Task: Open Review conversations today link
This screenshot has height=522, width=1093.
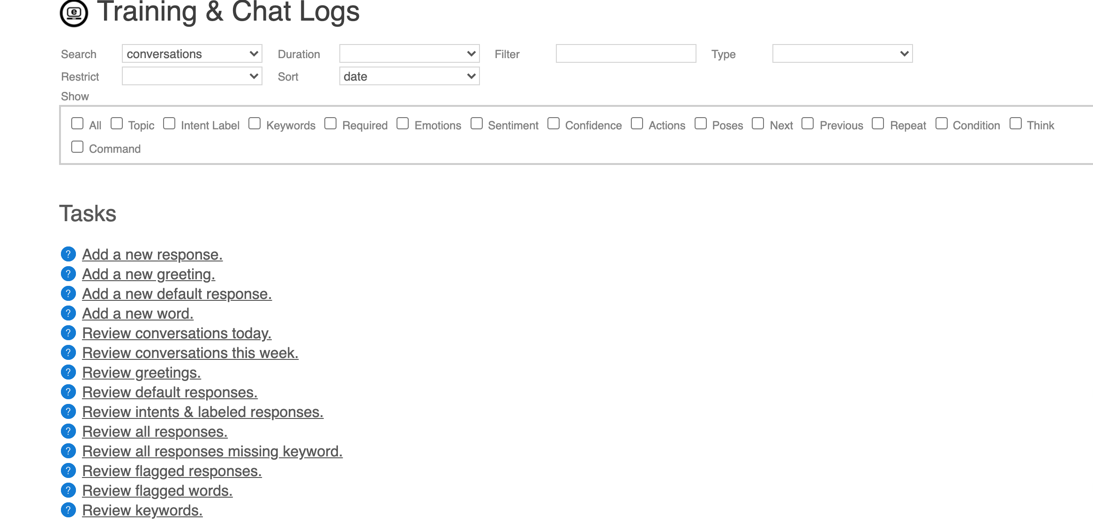Action: coord(177,333)
